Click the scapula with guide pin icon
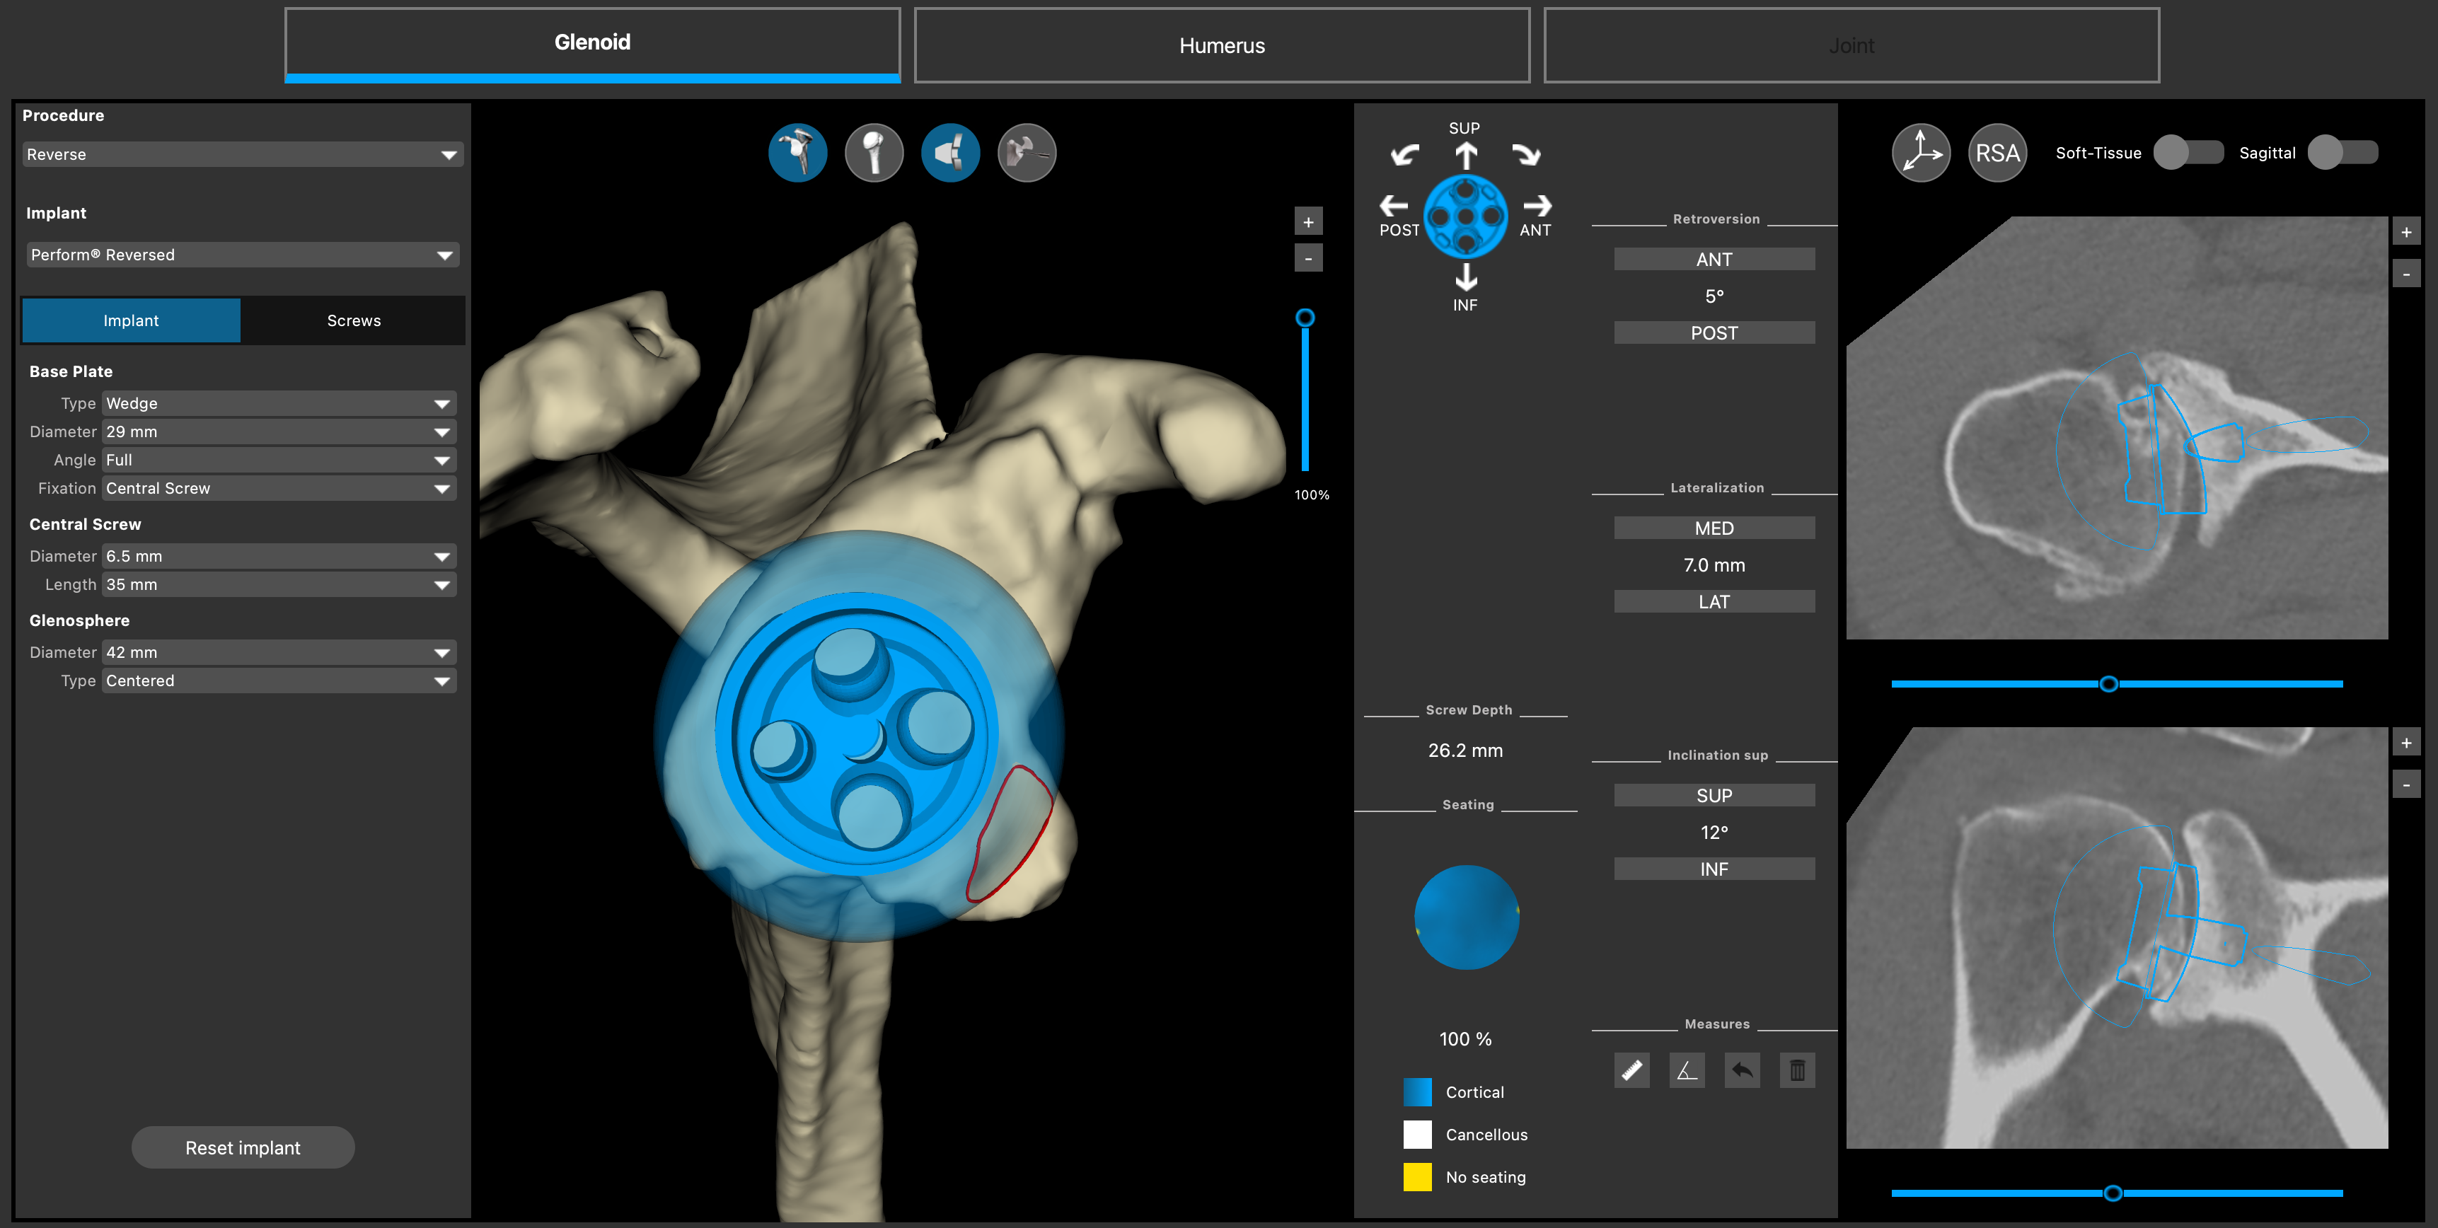Image resolution: width=2438 pixels, height=1228 pixels. tap(1026, 152)
